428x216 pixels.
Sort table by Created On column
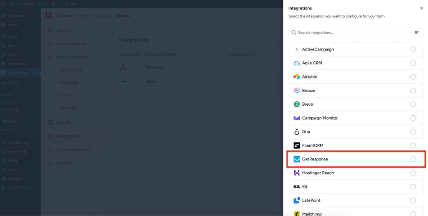click(241, 54)
